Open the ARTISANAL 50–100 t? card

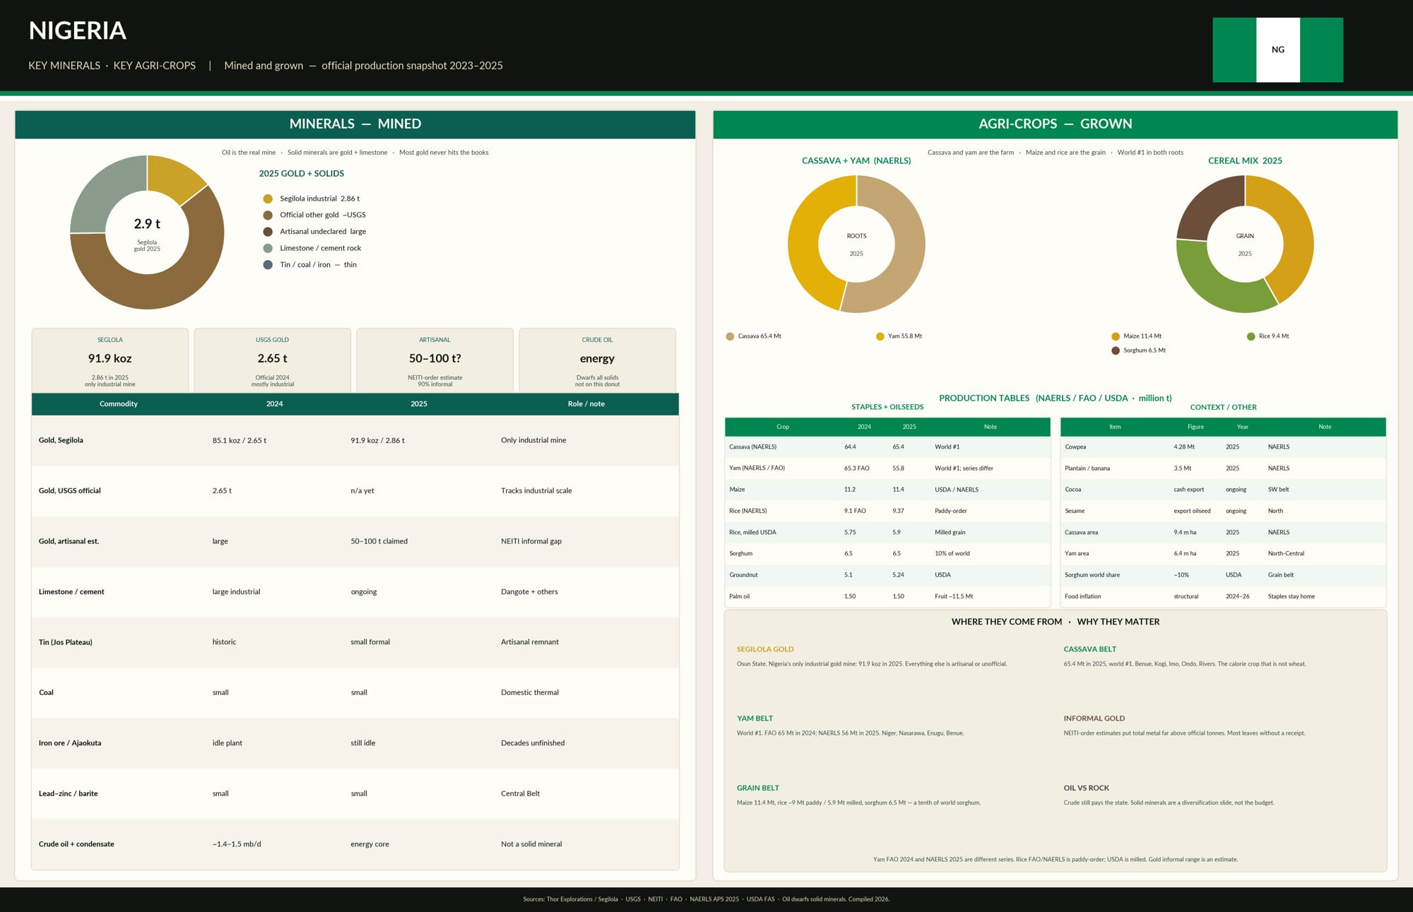[x=435, y=360]
